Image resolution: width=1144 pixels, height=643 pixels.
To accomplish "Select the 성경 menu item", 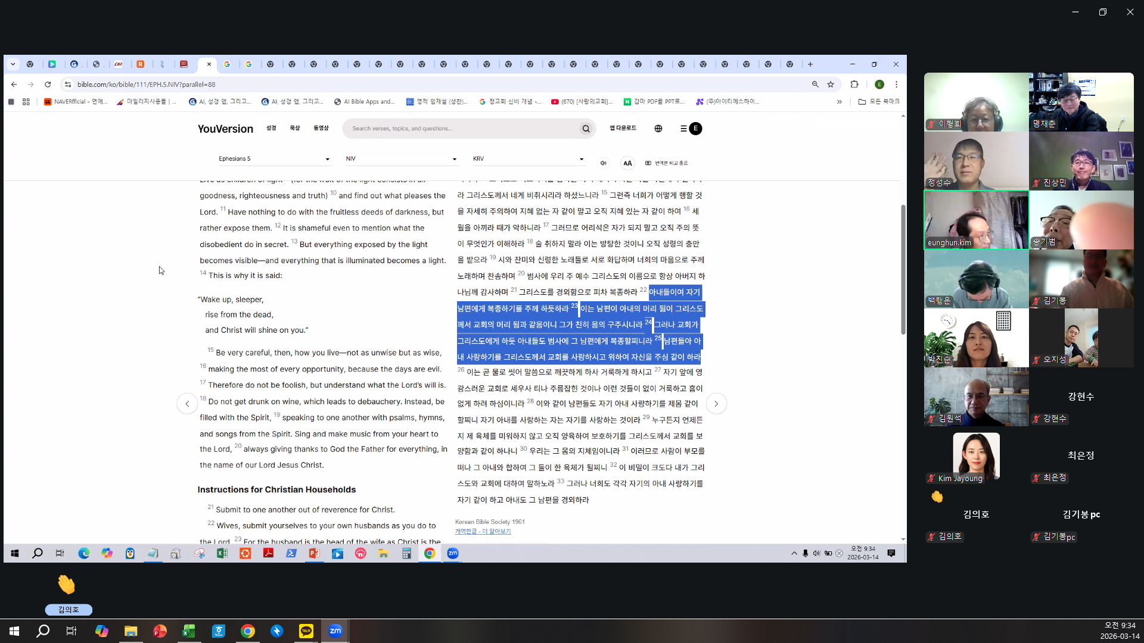I will pyautogui.click(x=272, y=129).
